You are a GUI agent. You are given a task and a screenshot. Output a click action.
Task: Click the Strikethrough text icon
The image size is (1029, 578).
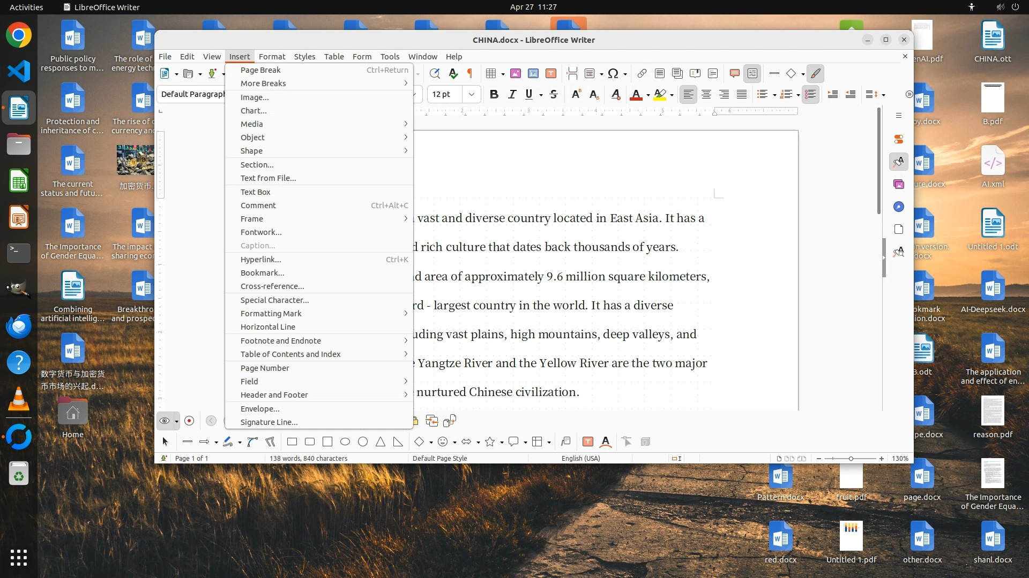(x=554, y=95)
